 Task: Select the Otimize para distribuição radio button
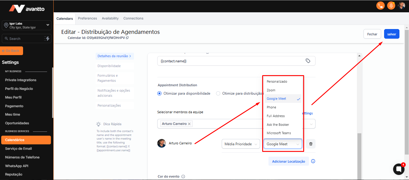coord(218,93)
